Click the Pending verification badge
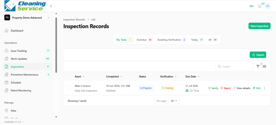 pos(167,88)
